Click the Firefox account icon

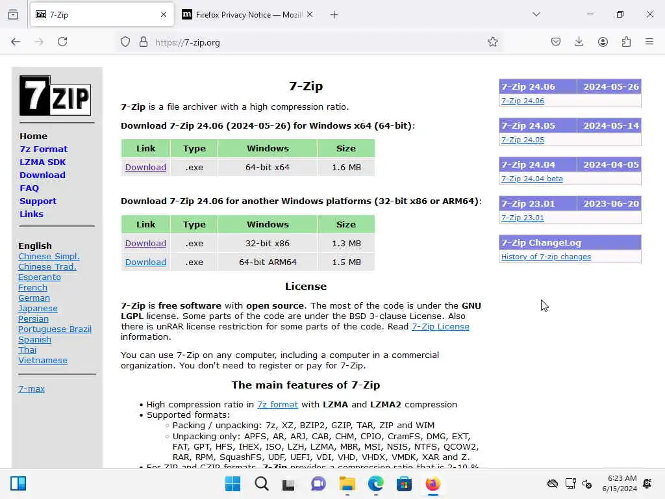click(603, 42)
